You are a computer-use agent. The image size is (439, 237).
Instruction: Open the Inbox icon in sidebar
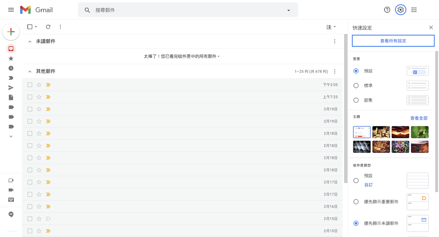point(11,49)
